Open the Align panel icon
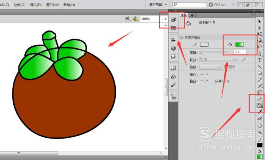Viewport: 265px width, 160px height. 173,40
